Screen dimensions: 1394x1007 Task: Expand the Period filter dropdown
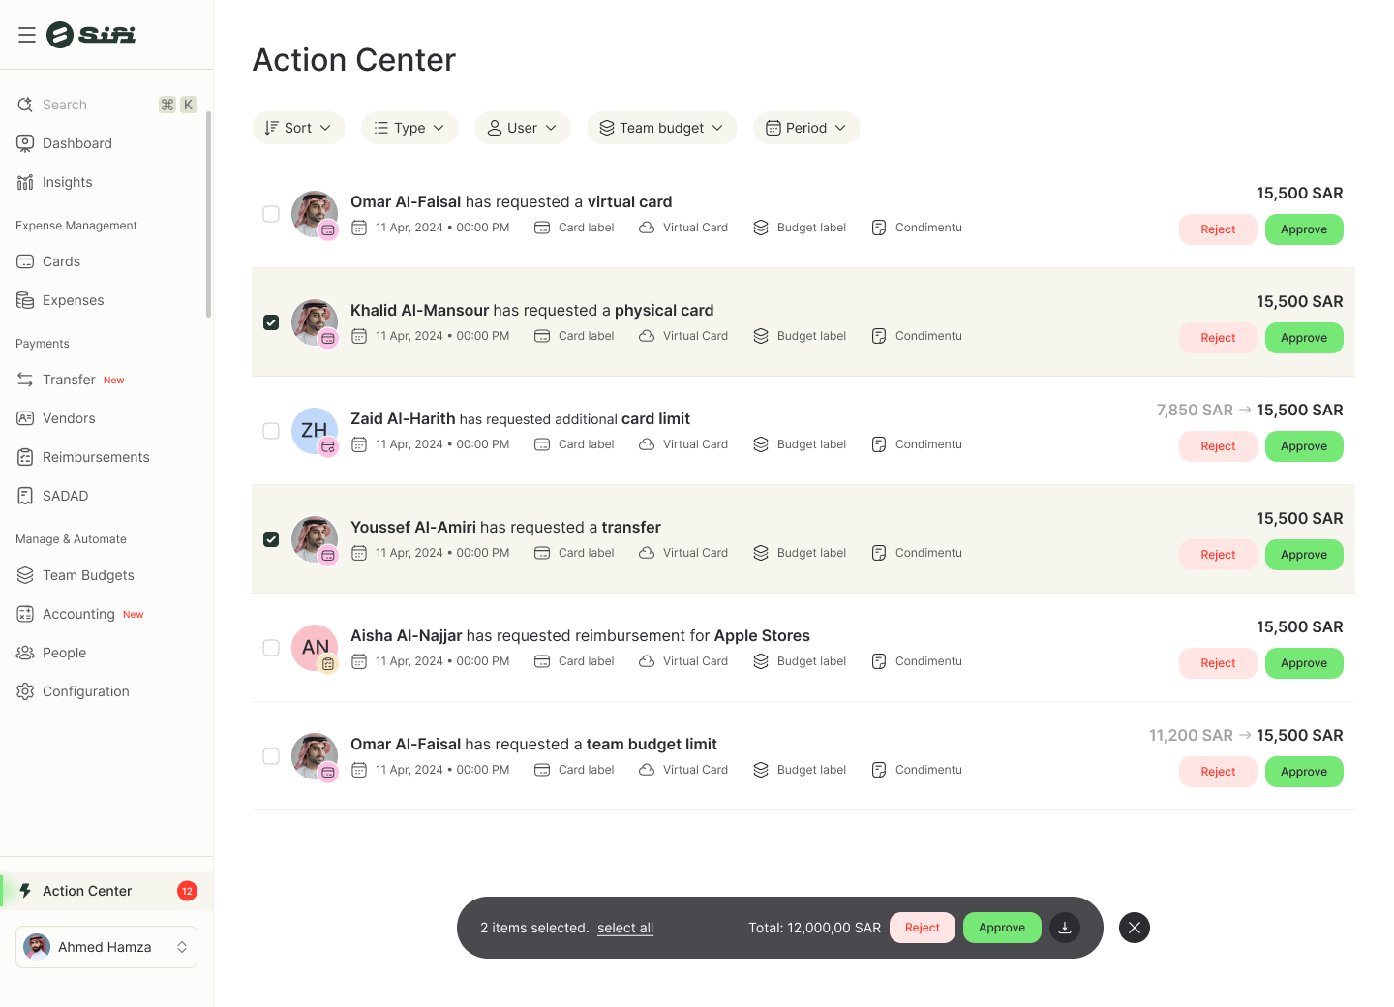pos(806,128)
